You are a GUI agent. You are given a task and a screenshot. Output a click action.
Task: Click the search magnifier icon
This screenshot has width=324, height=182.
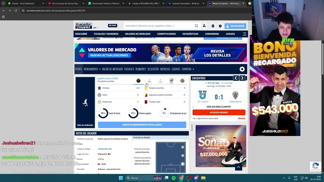click(196, 26)
